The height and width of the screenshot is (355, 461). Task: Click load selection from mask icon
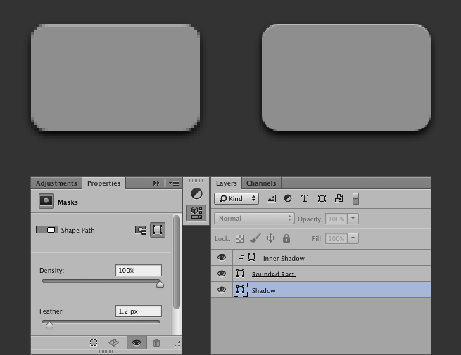tap(94, 342)
